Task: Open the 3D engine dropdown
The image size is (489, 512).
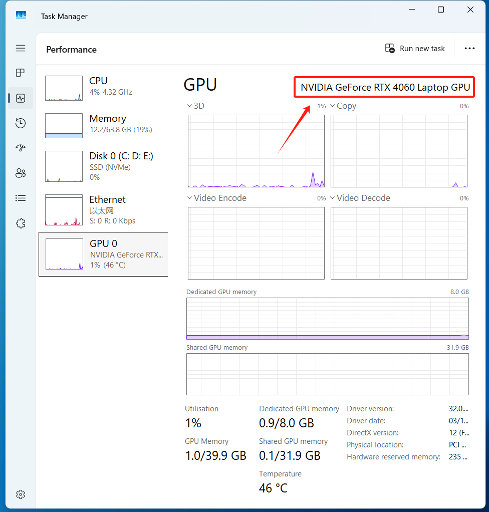Action: [196, 106]
